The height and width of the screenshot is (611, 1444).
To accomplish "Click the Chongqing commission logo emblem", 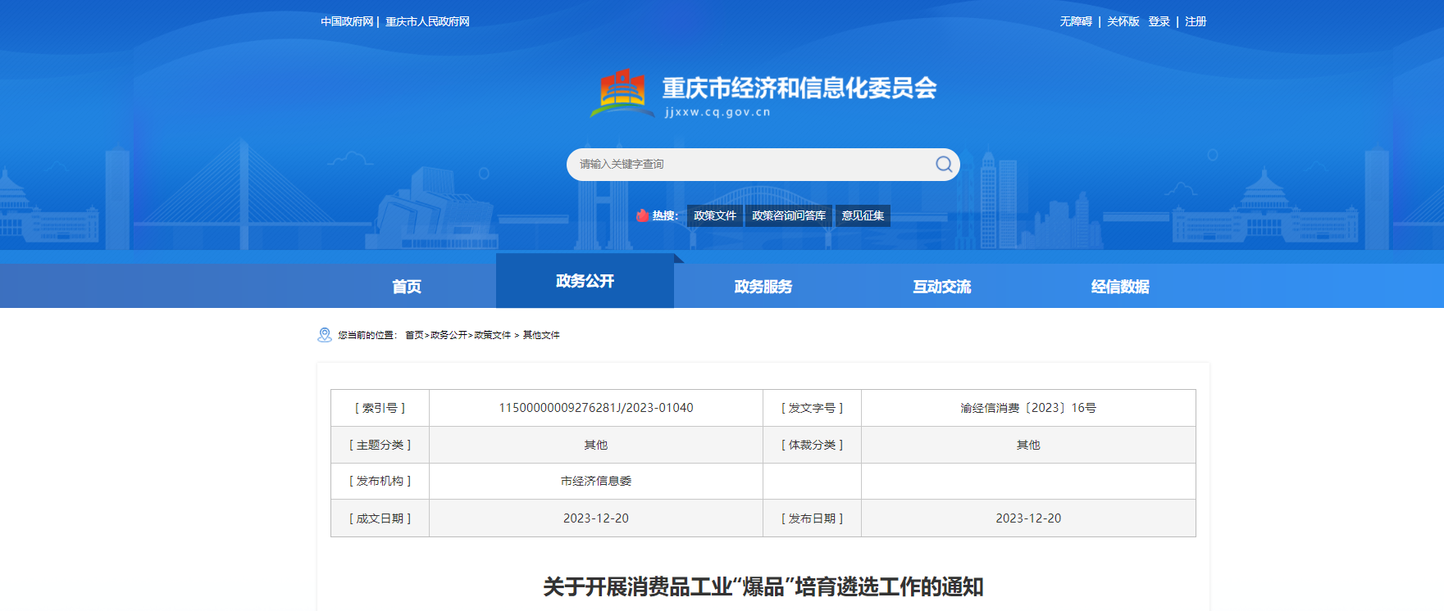I will click(622, 92).
